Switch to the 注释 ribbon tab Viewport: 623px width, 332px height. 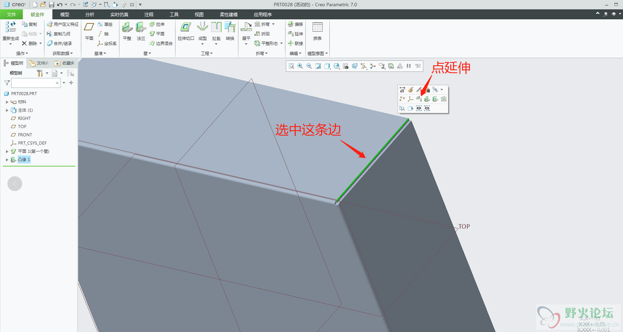(149, 14)
